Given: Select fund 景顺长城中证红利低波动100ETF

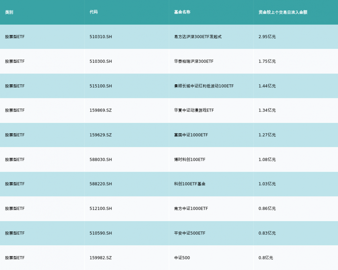Looking at the screenshot, I should pyautogui.click(x=204, y=86).
